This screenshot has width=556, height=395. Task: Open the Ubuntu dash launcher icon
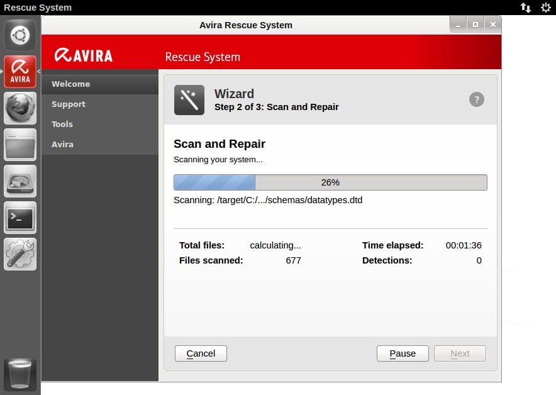20,35
